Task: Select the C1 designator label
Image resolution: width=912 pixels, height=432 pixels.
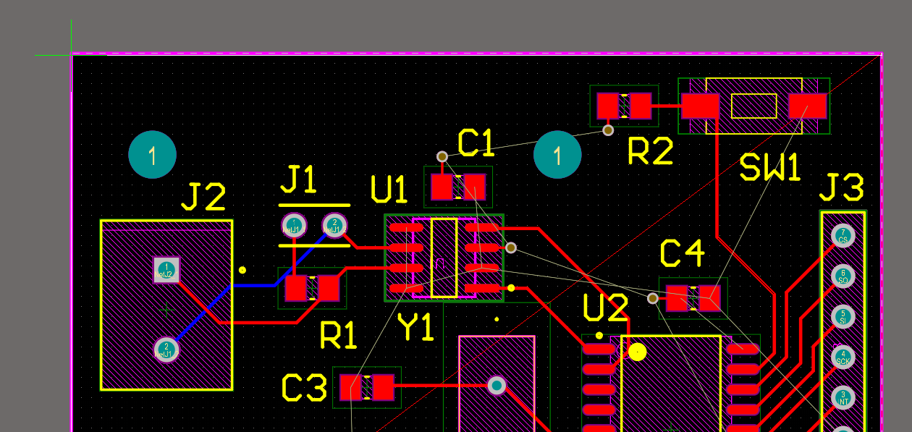Action: pyautogui.click(x=476, y=143)
